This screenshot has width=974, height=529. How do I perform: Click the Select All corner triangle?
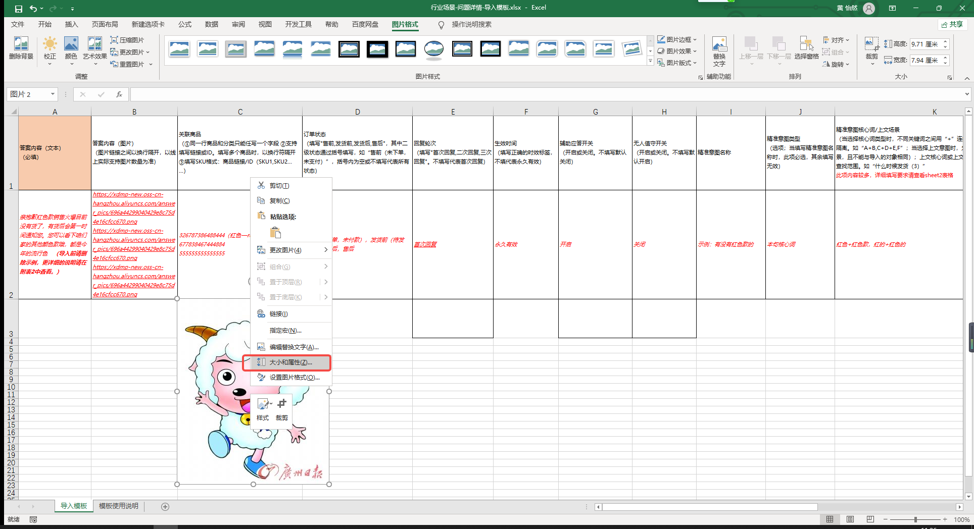(14, 111)
